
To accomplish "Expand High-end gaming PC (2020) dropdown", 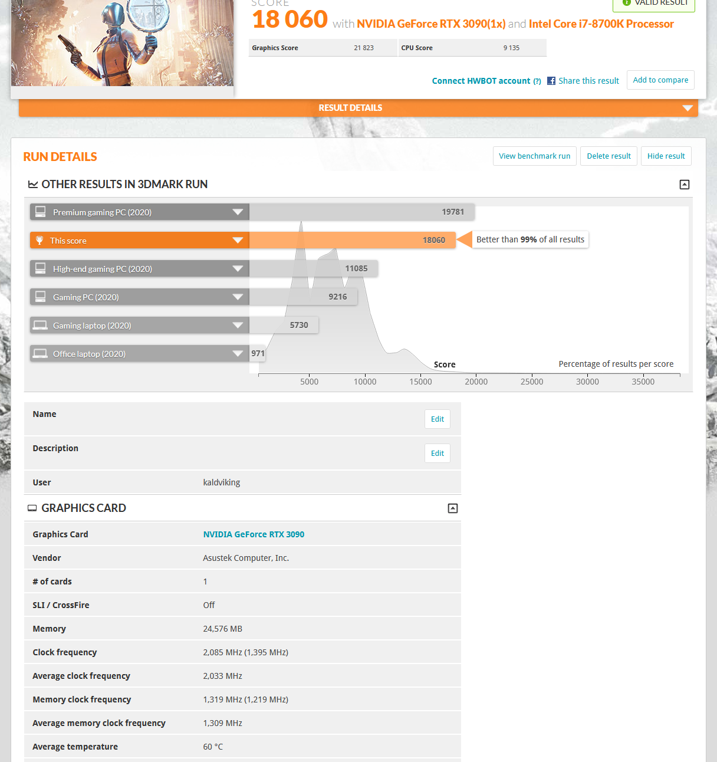I will coord(238,269).
